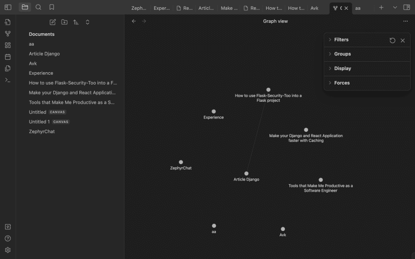
Task: Open the ZephyrChat note in file list
Action: (41, 131)
